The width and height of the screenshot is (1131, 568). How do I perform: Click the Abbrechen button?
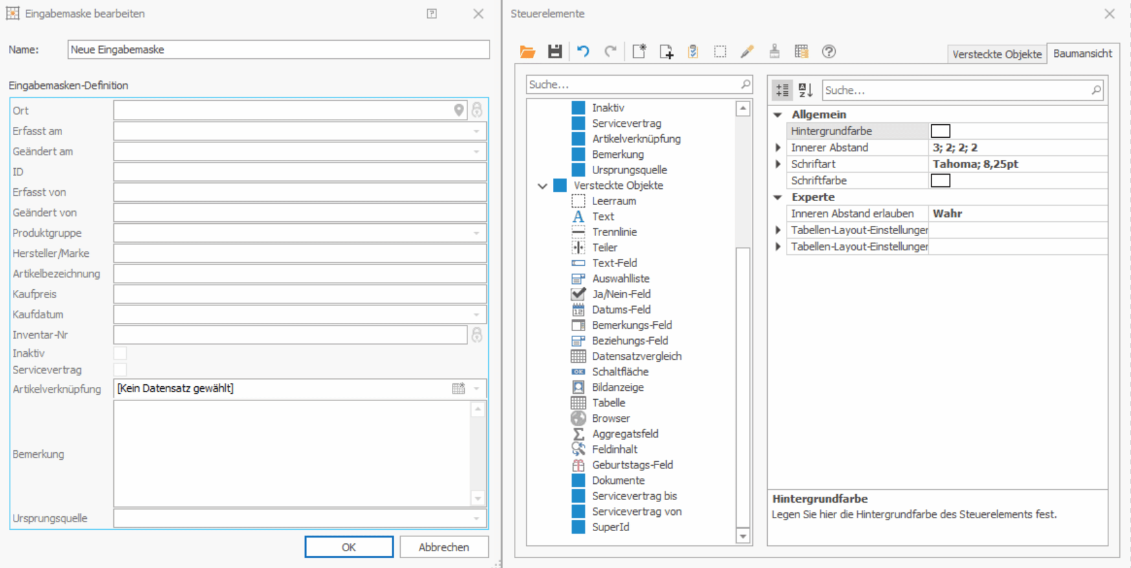coord(444,547)
